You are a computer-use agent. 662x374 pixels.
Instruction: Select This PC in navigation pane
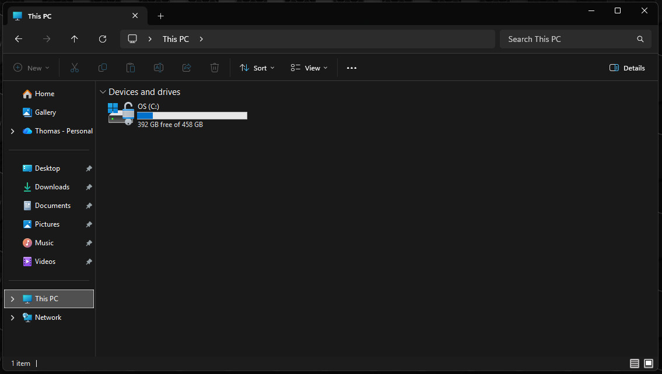click(49, 299)
